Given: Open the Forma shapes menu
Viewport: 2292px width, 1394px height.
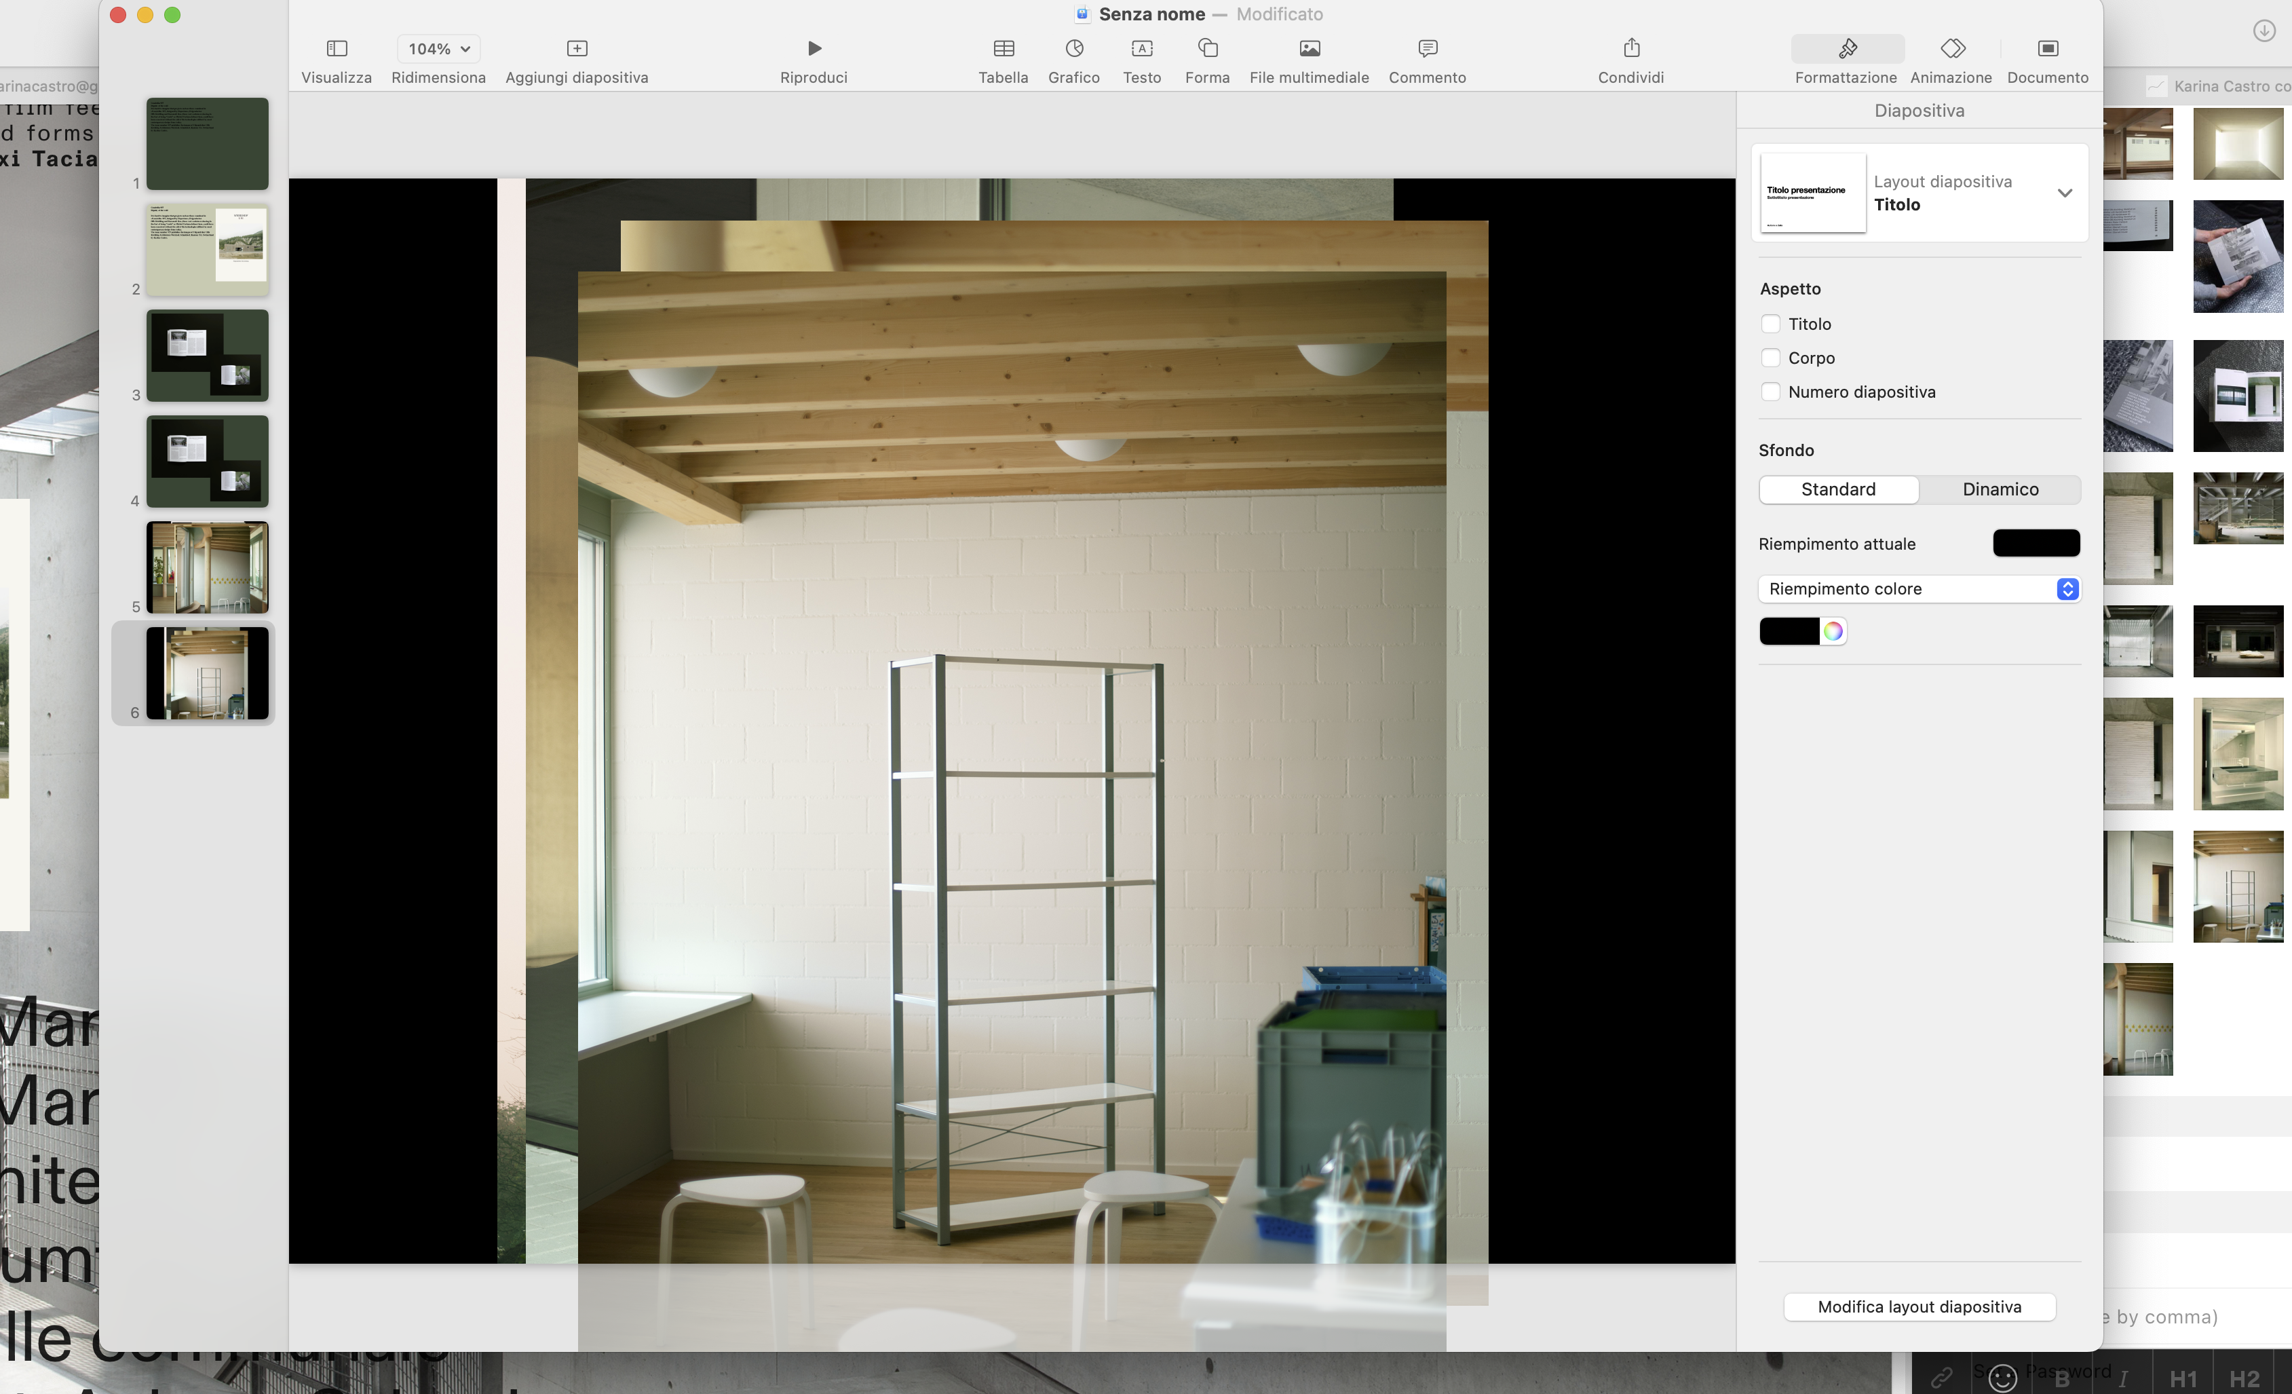Looking at the screenshot, I should click(x=1206, y=48).
